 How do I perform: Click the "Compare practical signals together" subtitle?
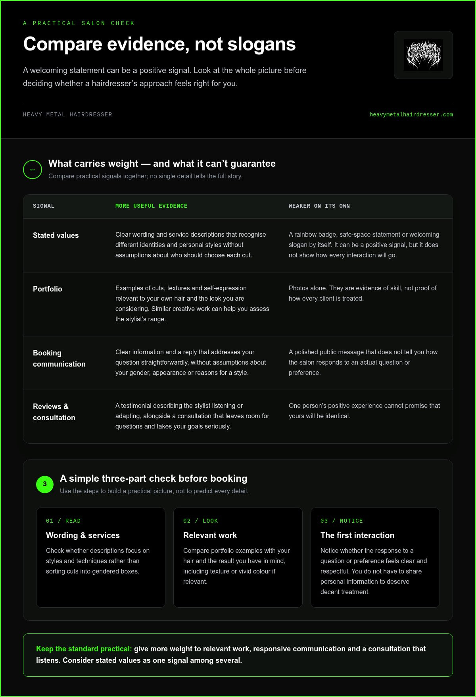[x=145, y=176]
